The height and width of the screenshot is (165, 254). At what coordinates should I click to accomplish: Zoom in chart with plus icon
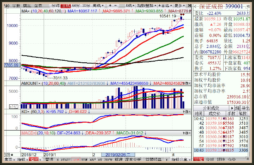[x=110, y=5]
